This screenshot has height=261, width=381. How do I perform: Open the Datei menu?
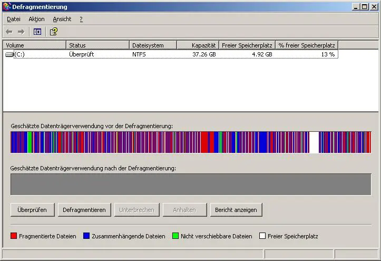click(13, 19)
